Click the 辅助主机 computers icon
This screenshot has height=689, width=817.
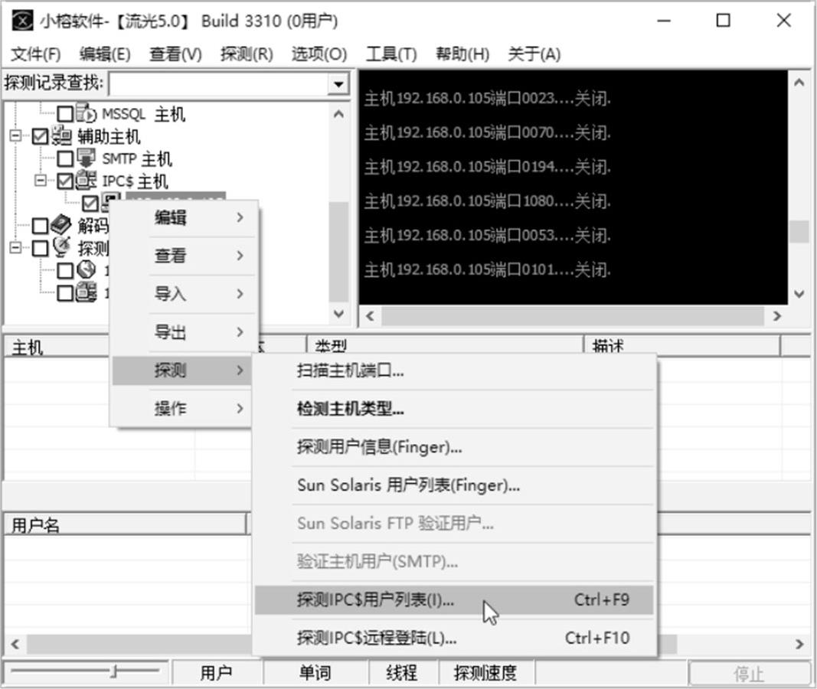tap(62, 136)
